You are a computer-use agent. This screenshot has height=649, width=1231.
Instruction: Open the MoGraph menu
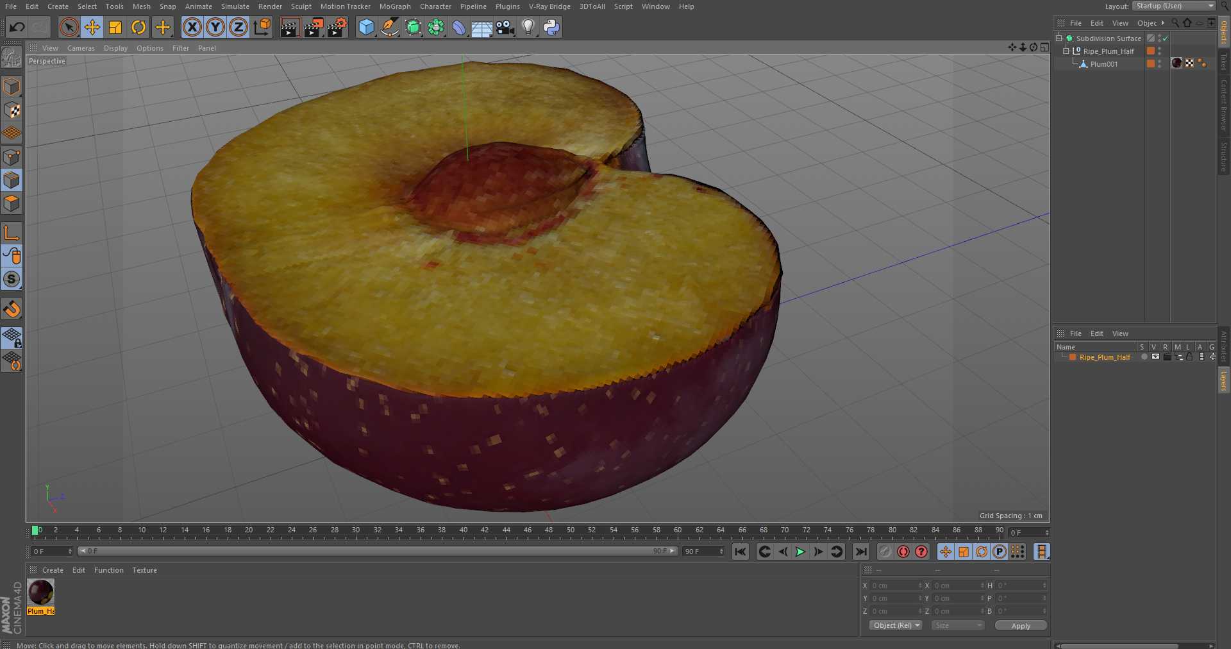395,6
